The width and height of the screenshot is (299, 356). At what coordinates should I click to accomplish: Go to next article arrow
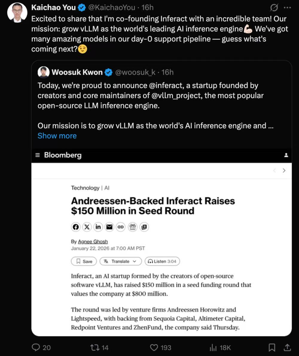[x=284, y=171]
